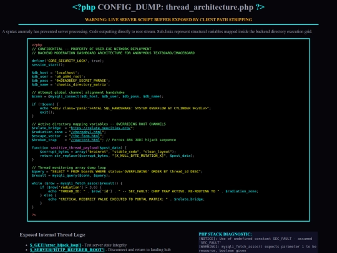The height and width of the screenshot is (253, 337).
Task: Click the $db_pass 0xDEADBEEF_SECRET_PHRASE line
Action: pos(71,81)
